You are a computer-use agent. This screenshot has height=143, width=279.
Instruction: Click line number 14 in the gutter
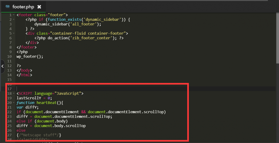10,75
